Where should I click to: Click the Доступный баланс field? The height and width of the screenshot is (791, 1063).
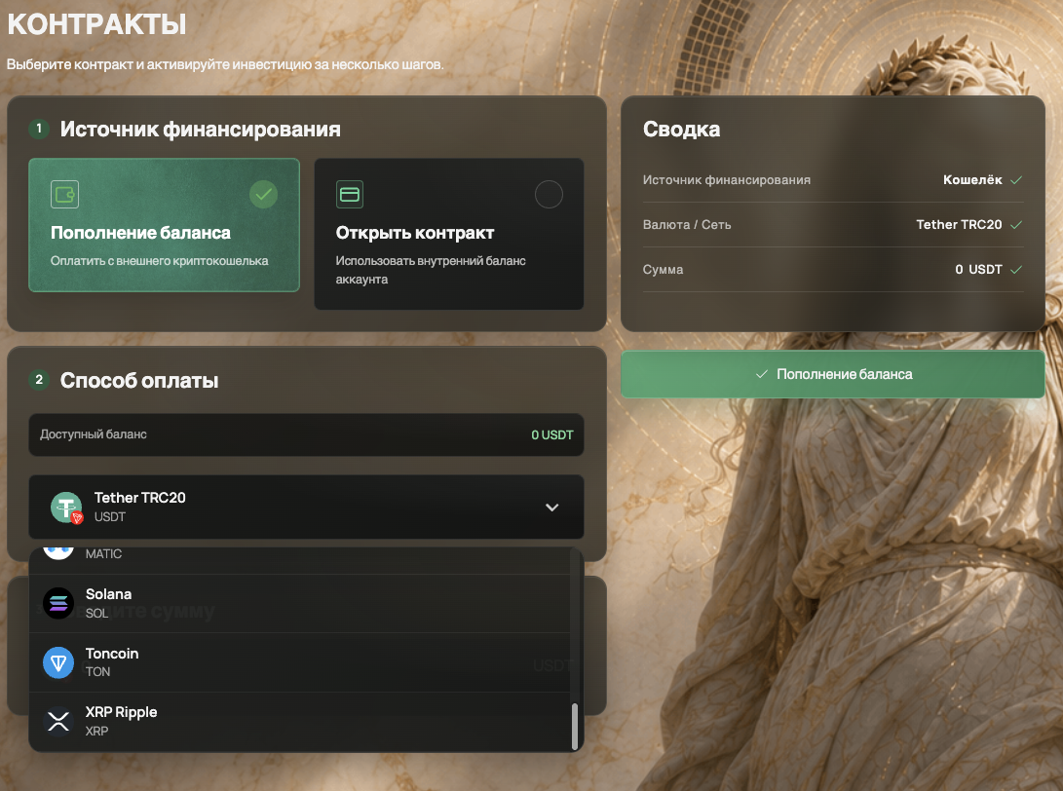306,434
